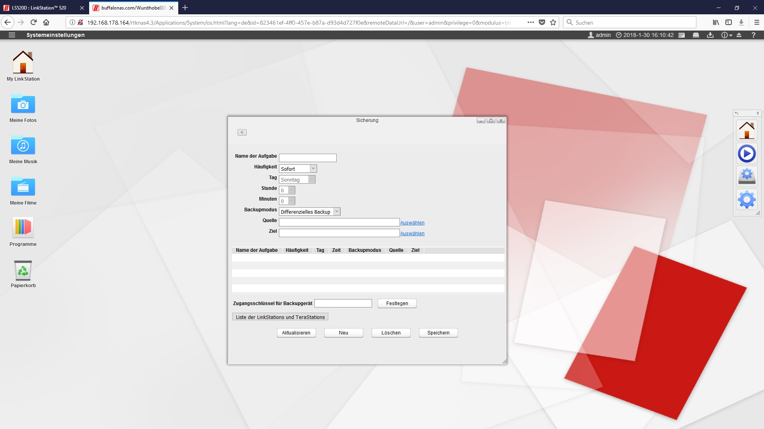Click the help question mark icon
The height and width of the screenshot is (429, 764).
pos(753,35)
